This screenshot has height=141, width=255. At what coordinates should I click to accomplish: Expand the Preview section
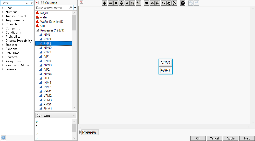[x=80, y=132]
